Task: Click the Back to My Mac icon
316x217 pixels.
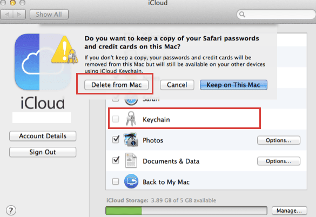Action: tap(131, 181)
